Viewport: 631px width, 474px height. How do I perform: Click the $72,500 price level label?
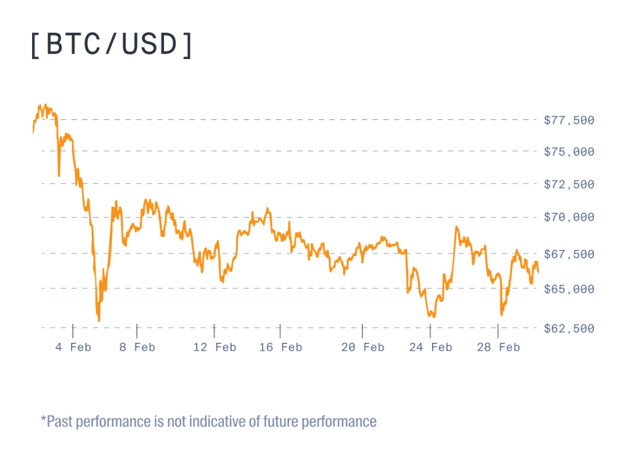[569, 185]
